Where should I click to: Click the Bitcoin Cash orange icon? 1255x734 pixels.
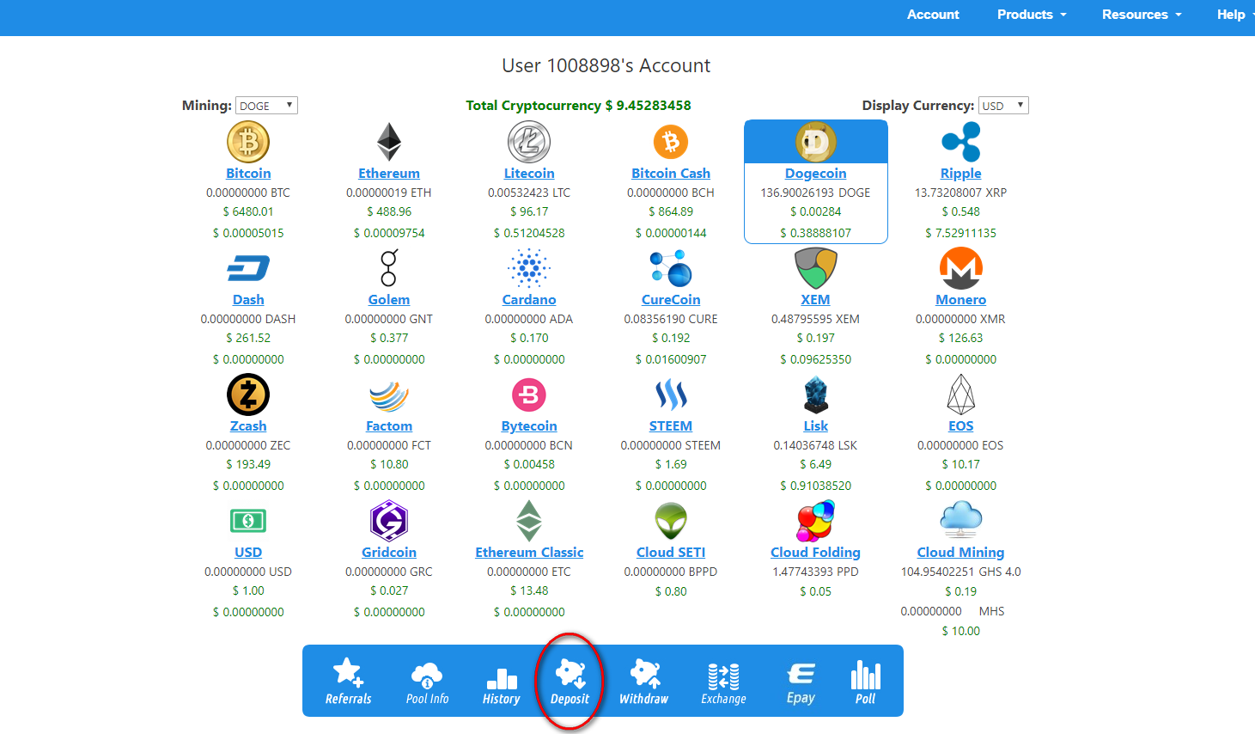coord(671,142)
